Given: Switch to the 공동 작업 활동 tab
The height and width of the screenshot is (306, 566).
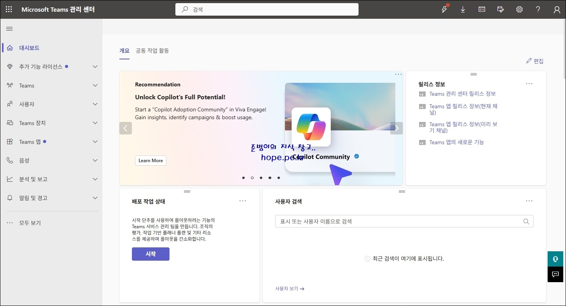Looking at the screenshot, I should 152,51.
